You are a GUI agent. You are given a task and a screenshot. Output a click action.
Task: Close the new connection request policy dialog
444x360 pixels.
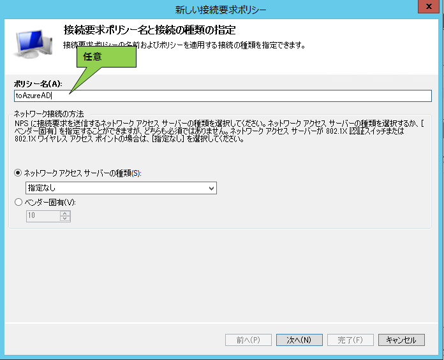[x=429, y=6]
